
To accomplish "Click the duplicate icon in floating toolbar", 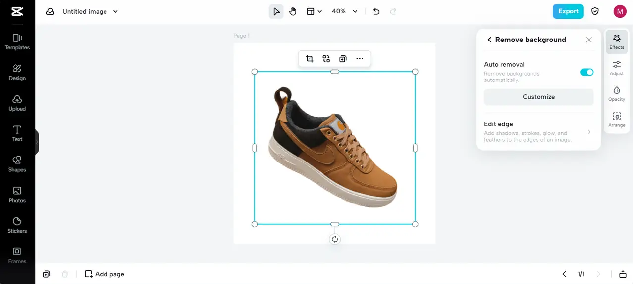I will pyautogui.click(x=343, y=59).
